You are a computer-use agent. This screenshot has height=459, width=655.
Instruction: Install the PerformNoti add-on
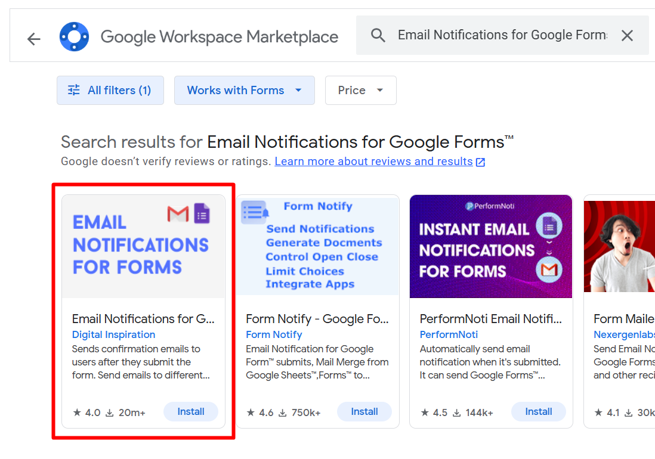click(x=539, y=412)
